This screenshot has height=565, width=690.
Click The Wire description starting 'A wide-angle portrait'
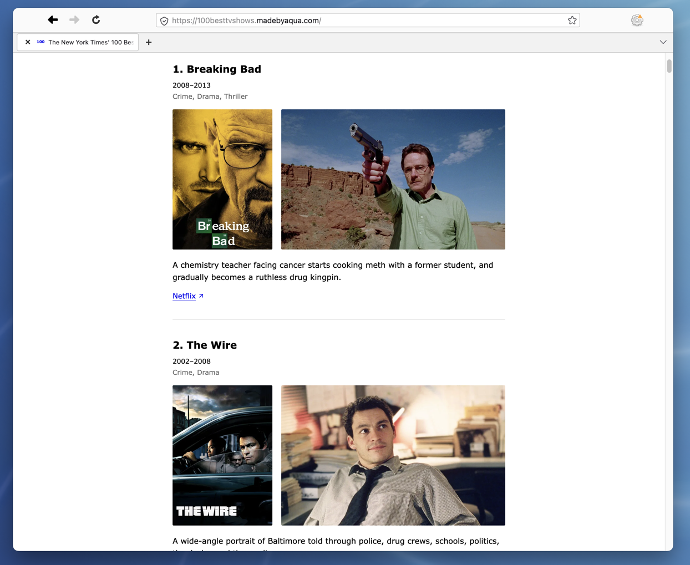click(336, 545)
